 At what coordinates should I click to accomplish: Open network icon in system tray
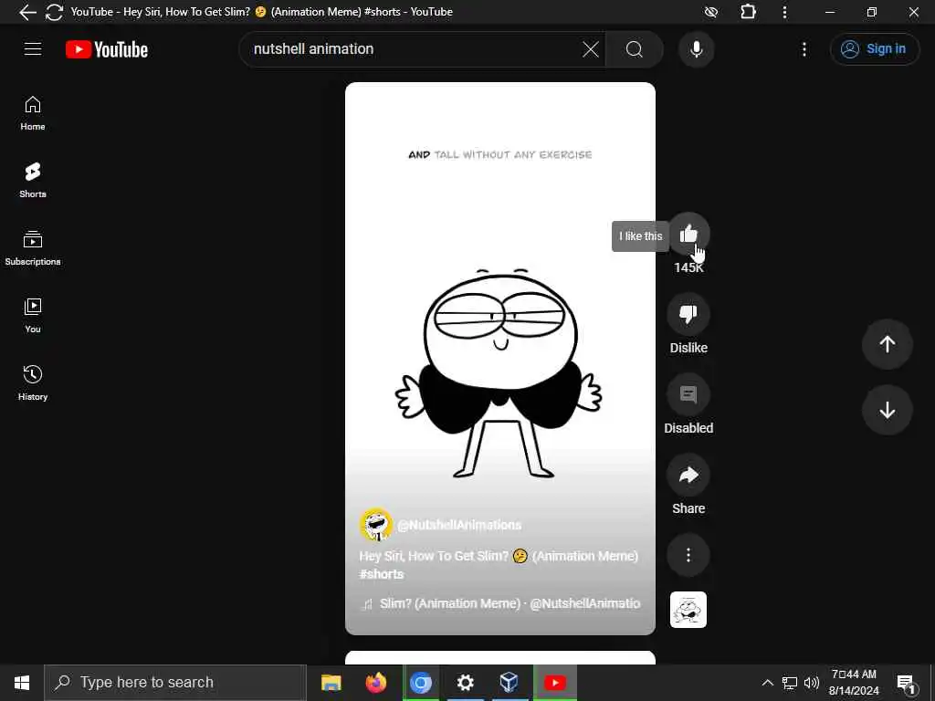[x=790, y=683]
